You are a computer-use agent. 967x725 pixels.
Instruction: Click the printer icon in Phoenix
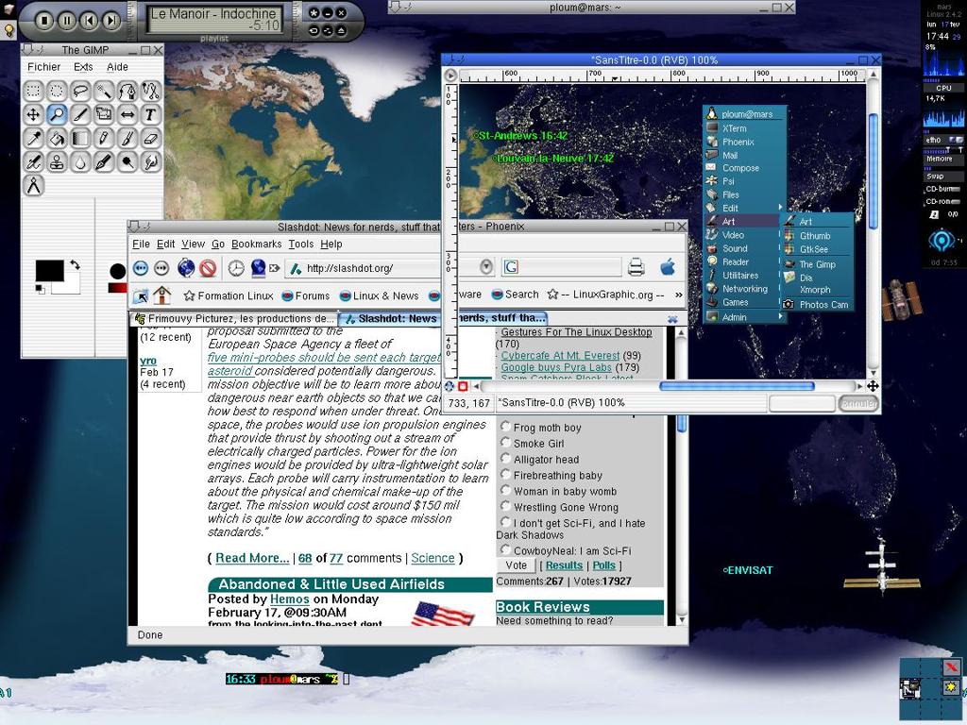click(636, 267)
